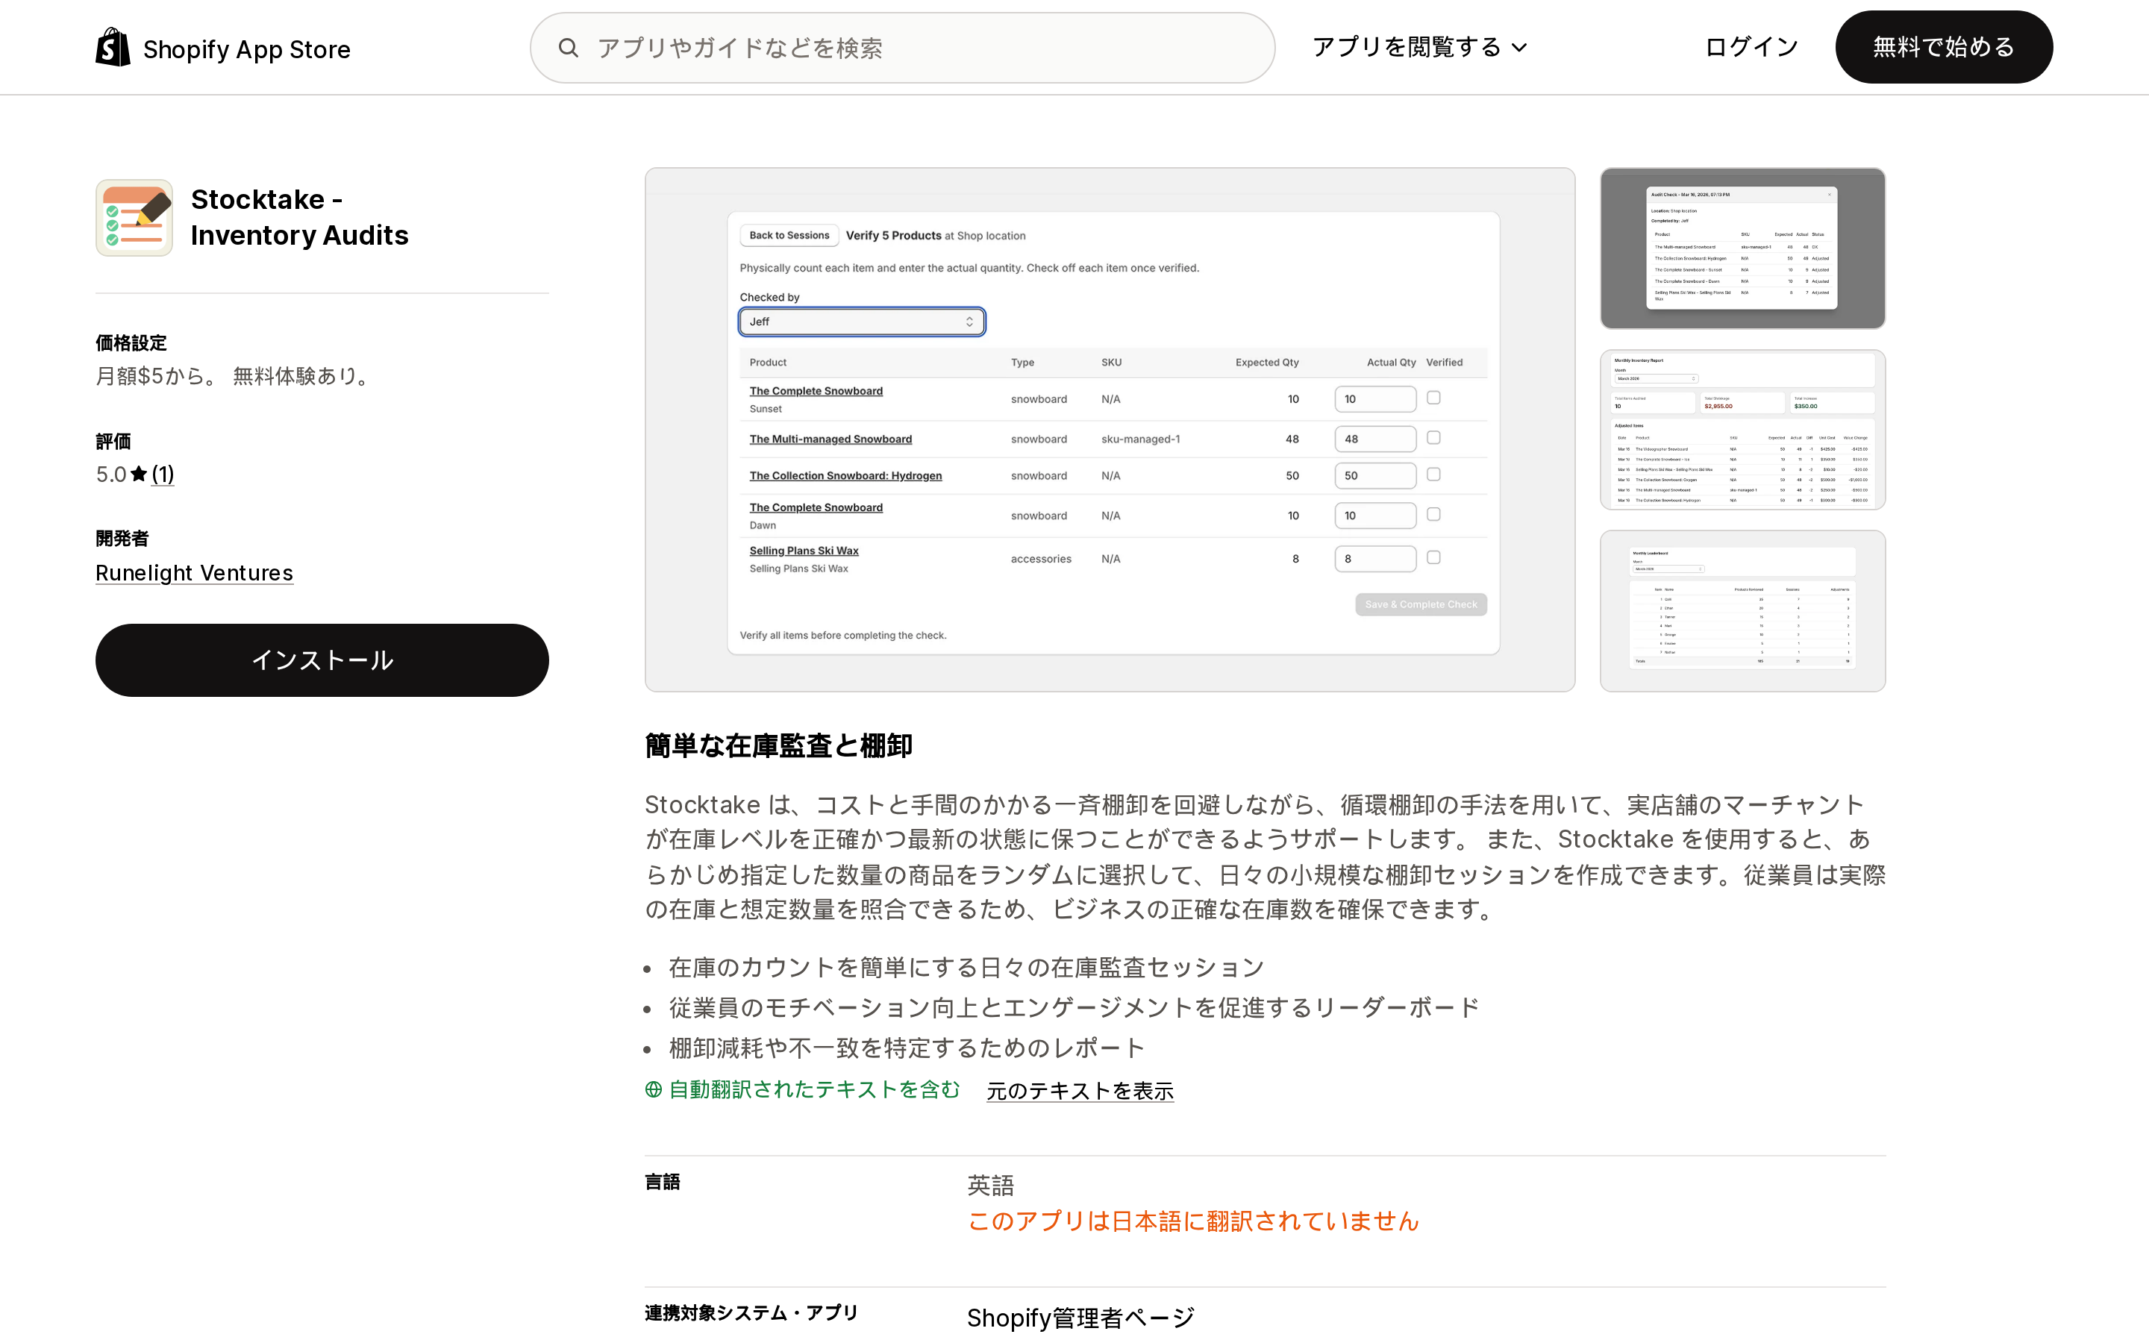This screenshot has width=2149, height=1343.
Task: Check Verified box for Collection Snowboard: Hydrogen
Action: (x=1433, y=475)
